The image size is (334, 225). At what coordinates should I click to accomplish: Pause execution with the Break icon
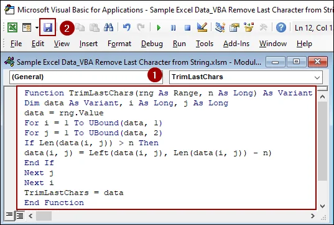[x=173, y=28]
